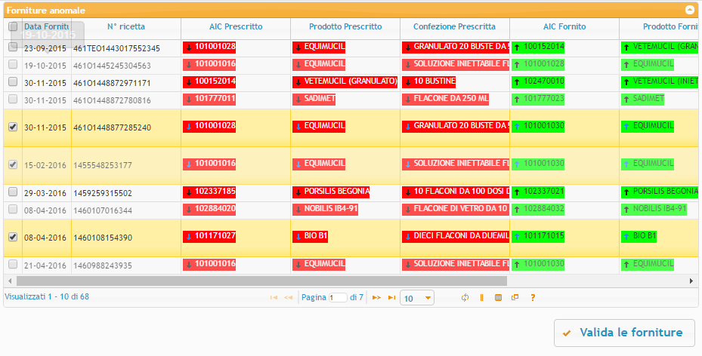Click the horizontal scrollbar thumb

tap(261, 281)
